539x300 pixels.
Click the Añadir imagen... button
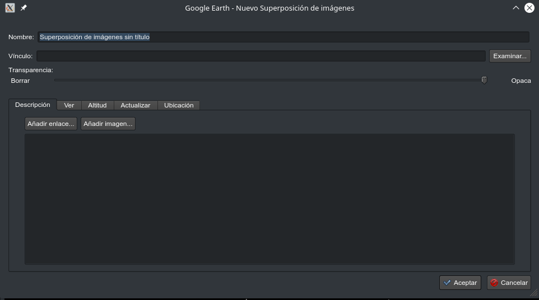click(108, 124)
